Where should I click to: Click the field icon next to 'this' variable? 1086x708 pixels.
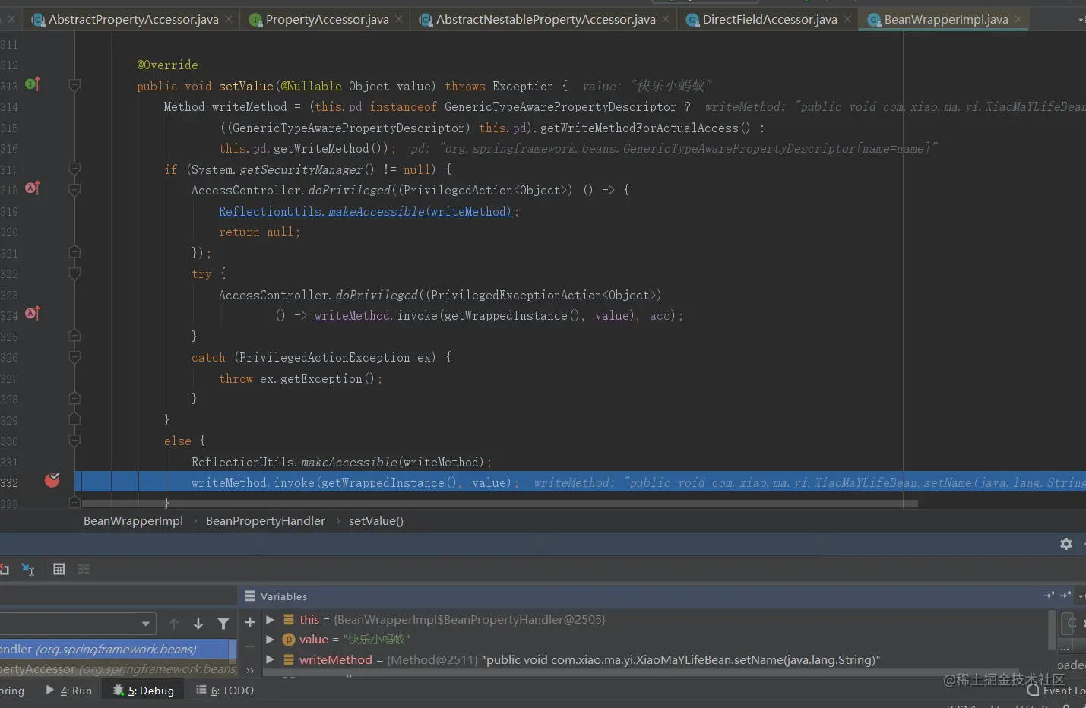[289, 620]
